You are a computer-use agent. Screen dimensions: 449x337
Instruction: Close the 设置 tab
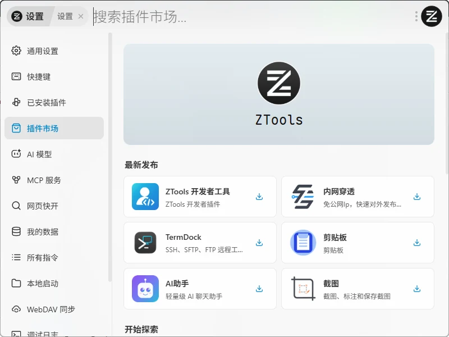pyautogui.click(x=81, y=17)
